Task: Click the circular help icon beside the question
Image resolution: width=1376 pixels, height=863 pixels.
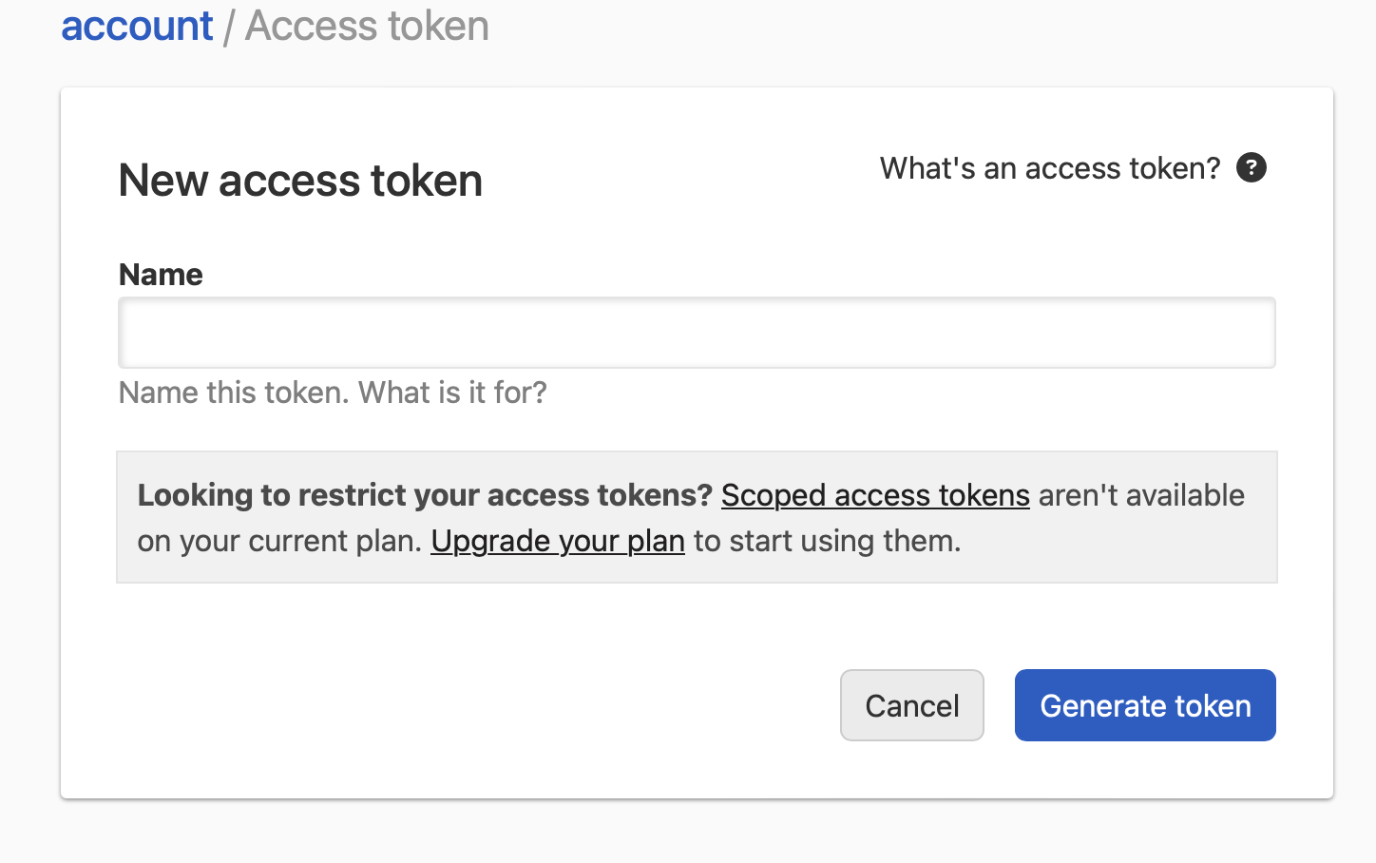Action: 1252,167
